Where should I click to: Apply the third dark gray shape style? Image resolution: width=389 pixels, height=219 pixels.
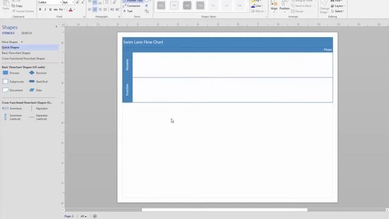click(187, 5)
